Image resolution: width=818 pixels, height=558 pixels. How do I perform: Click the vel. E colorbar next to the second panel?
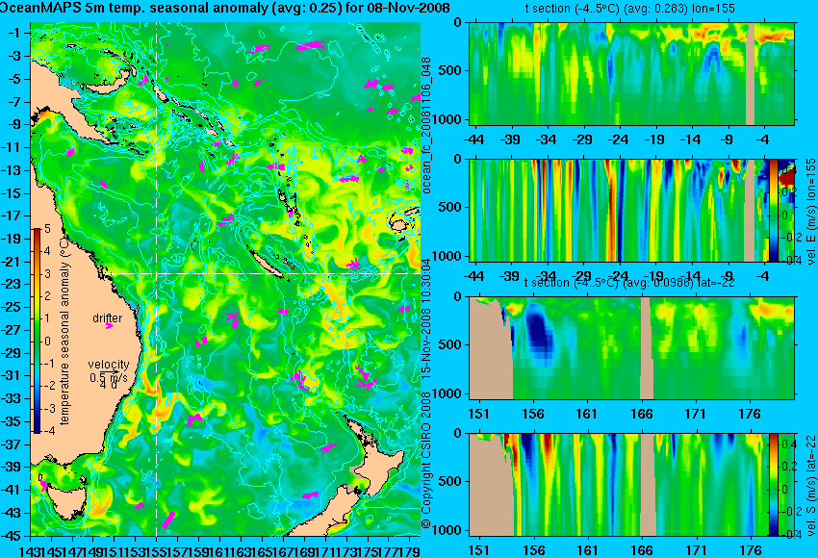click(x=774, y=210)
